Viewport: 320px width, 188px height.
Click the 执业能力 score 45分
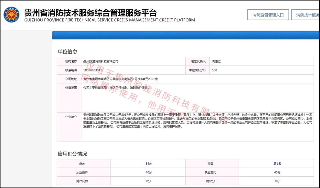[x=277, y=172]
